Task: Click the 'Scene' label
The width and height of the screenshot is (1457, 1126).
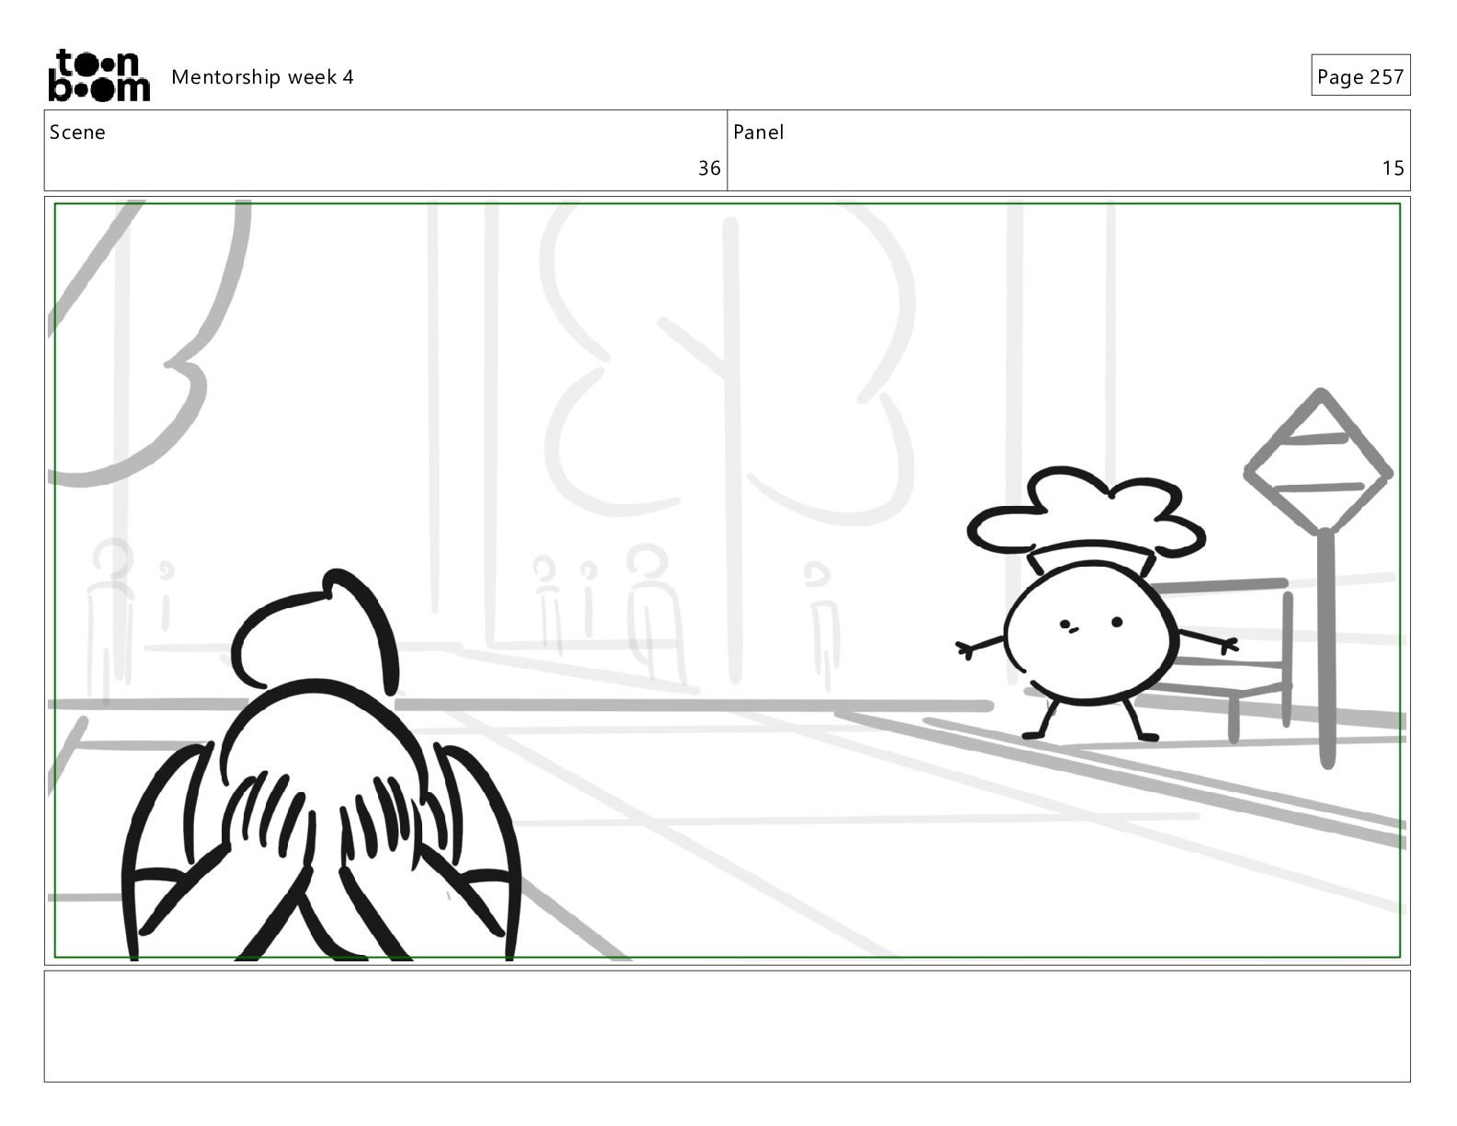Action: (77, 132)
